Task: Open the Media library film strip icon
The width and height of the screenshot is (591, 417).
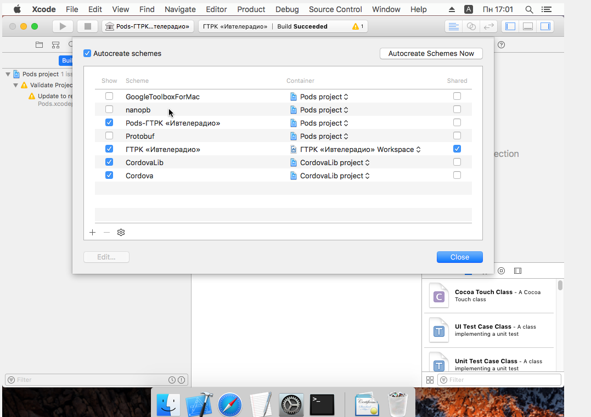Action: (517, 270)
